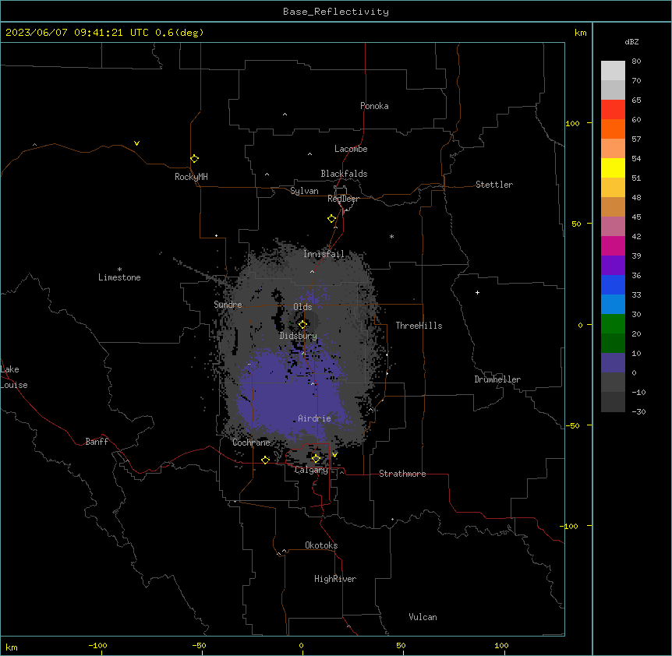Click the Blackfalds city label
The height and width of the screenshot is (656, 672).
[x=344, y=174]
